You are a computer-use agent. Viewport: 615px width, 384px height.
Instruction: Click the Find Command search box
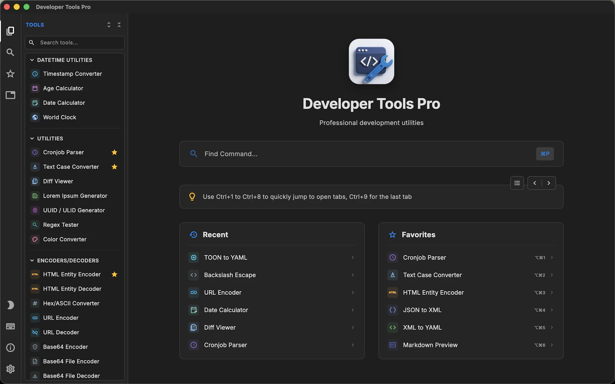371,154
